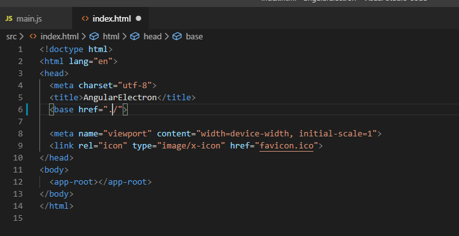
Task: Select the index.html editor tab
Action: point(111,19)
